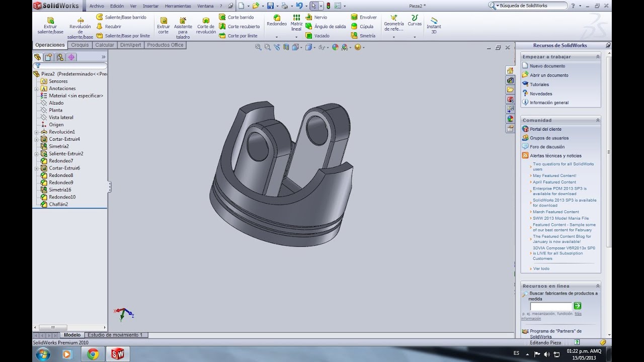Click the zoom to fit icon
The width and height of the screenshot is (644, 362).
[x=258, y=47]
